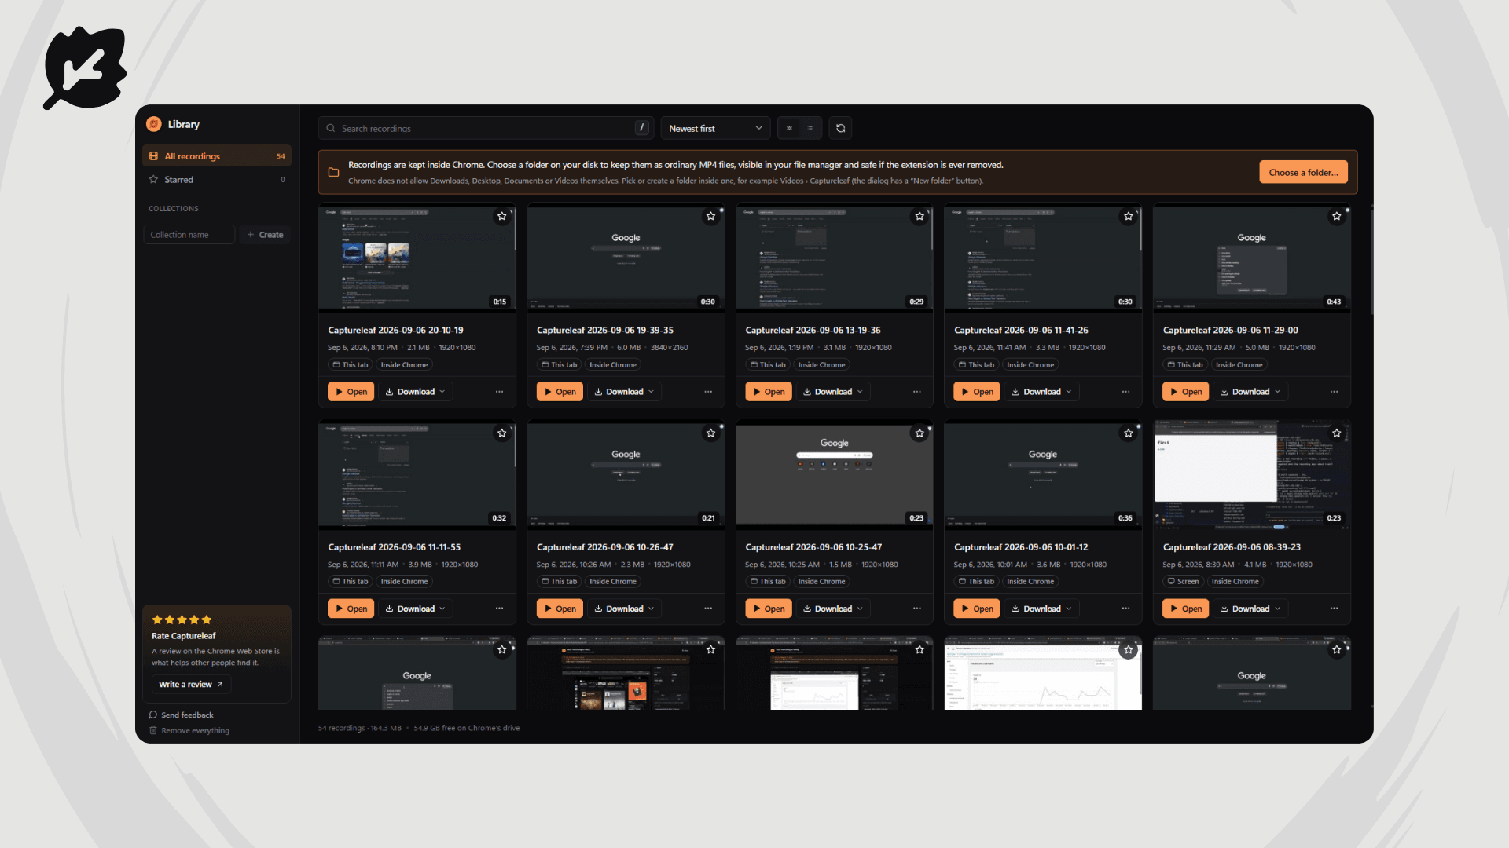Open more options for Captureleaf 2026-09-06 11-29-00
1509x848 pixels.
pyautogui.click(x=1334, y=392)
